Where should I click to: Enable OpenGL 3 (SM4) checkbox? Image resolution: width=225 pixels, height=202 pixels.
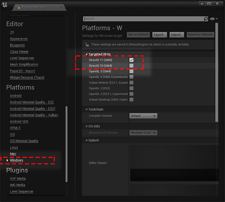tap(131, 71)
